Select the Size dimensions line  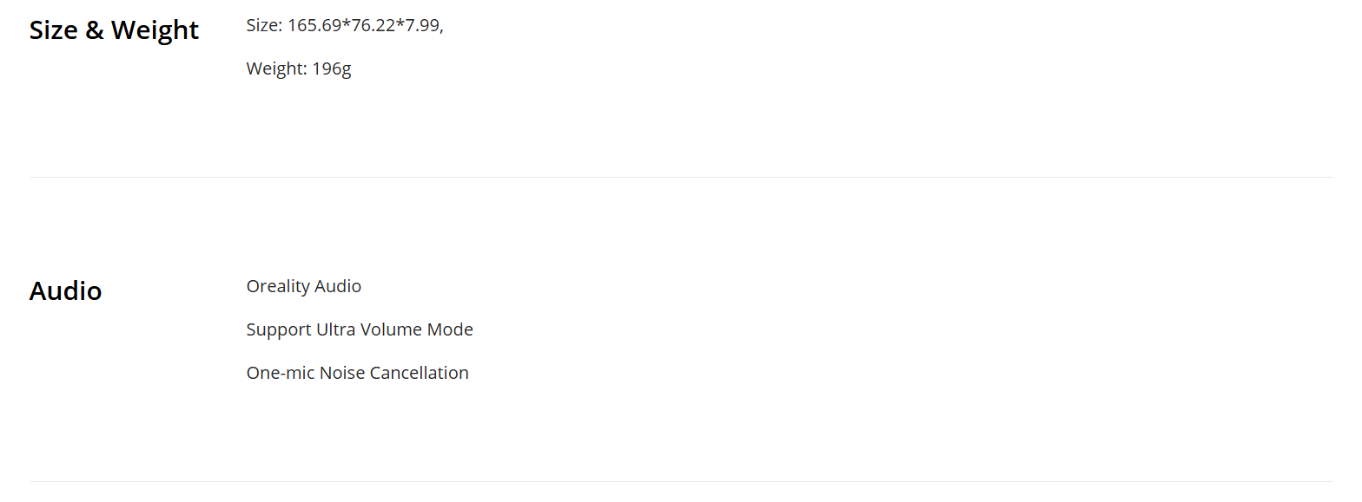click(344, 26)
